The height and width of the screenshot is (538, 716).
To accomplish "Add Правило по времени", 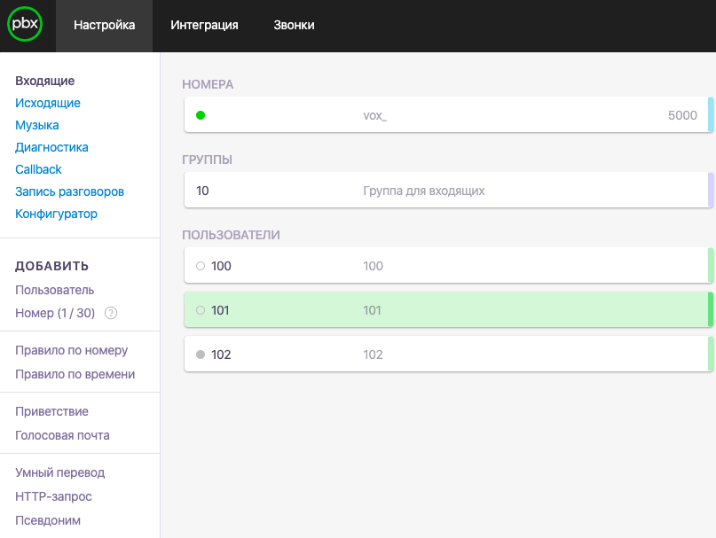I will 75,374.
